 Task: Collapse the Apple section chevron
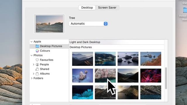tap(32, 42)
